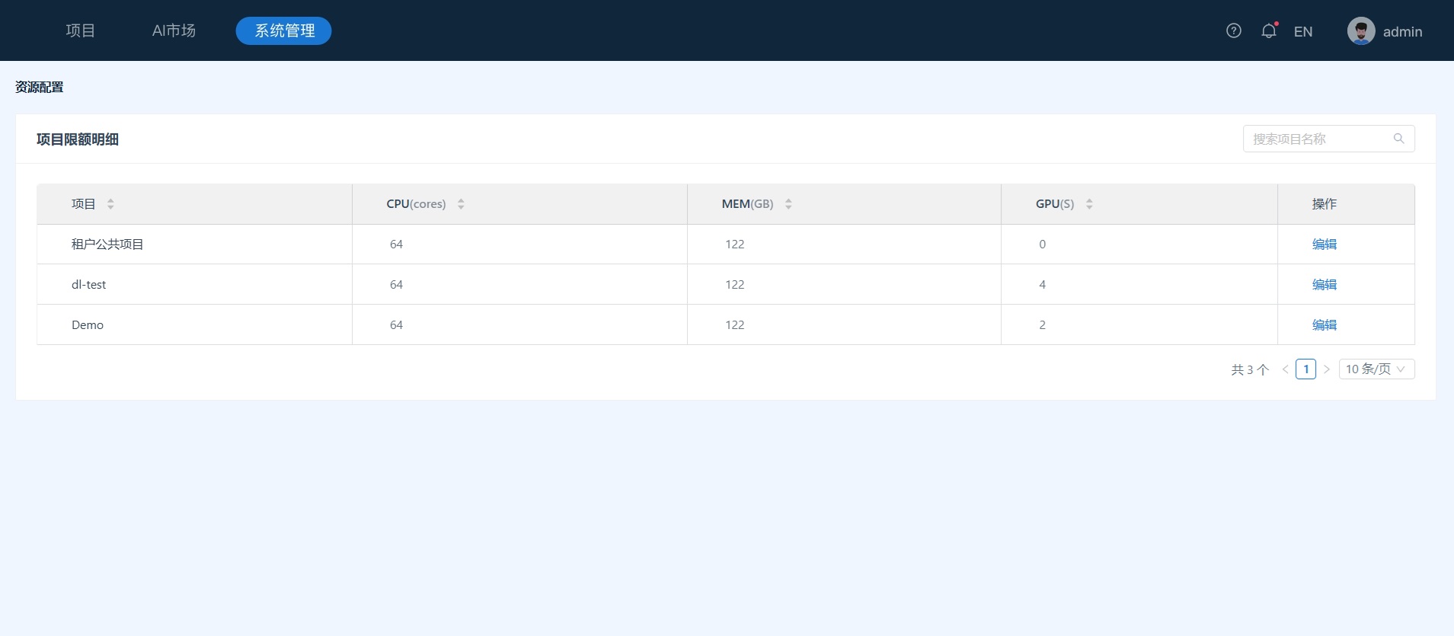The width and height of the screenshot is (1454, 636).
Task: Sort by GPU(S) column sort arrows
Action: pyautogui.click(x=1089, y=204)
